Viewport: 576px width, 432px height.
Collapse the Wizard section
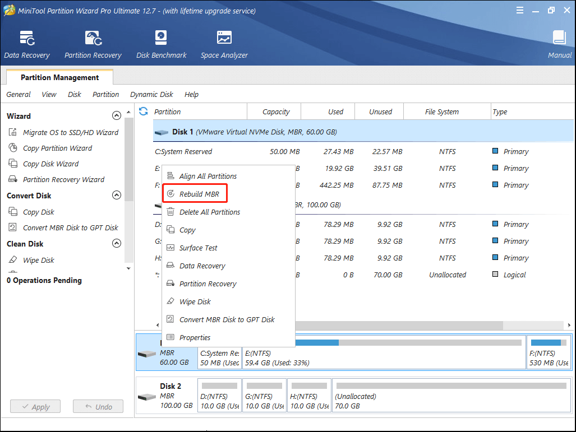(117, 115)
